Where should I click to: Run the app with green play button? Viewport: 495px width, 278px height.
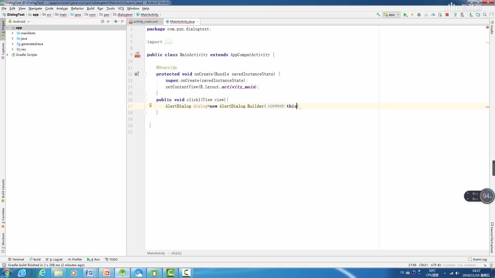tap(405, 15)
